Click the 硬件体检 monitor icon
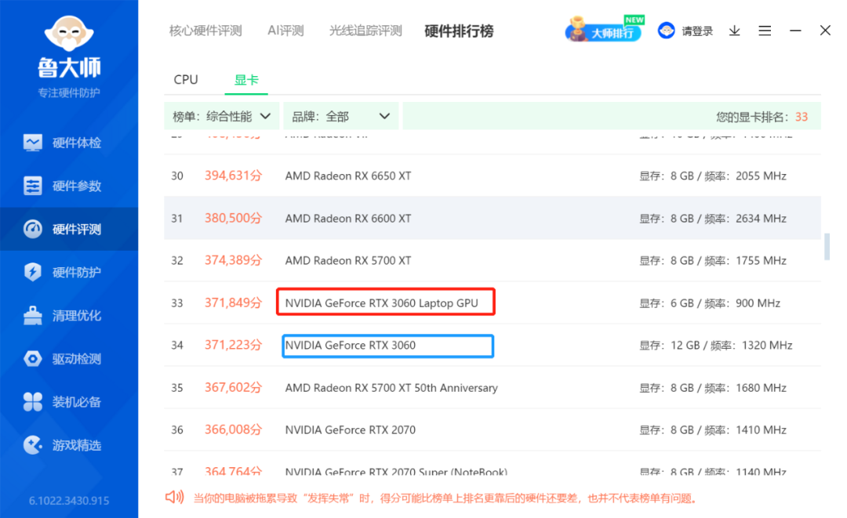The image size is (847, 518). pyautogui.click(x=33, y=143)
